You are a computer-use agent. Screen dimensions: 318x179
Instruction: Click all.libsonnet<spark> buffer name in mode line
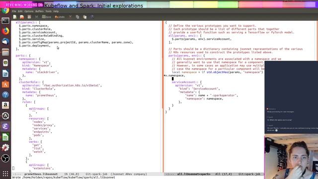pos(194,174)
